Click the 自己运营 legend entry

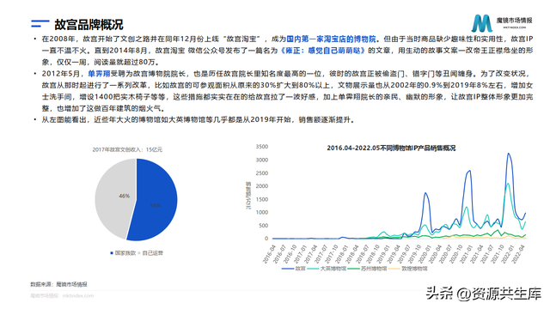pos(150,253)
